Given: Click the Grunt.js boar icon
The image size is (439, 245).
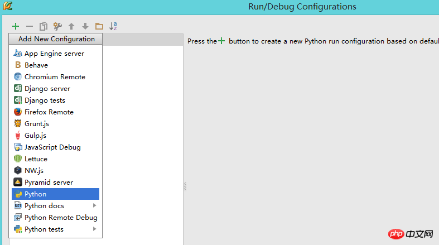Looking at the screenshot, I should (x=18, y=123).
